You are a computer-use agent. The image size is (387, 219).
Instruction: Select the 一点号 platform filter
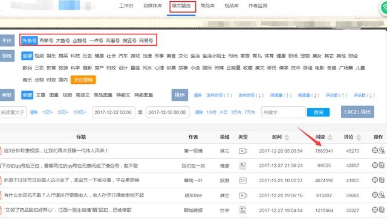tap(96, 40)
